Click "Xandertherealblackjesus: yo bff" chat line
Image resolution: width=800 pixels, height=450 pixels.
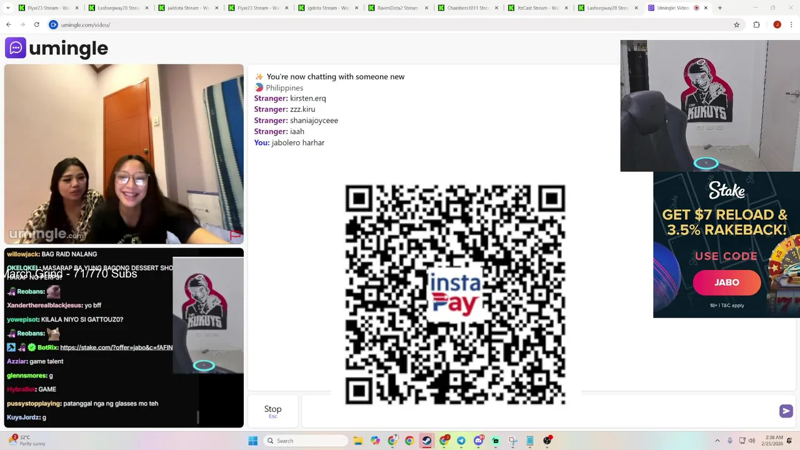(x=54, y=305)
